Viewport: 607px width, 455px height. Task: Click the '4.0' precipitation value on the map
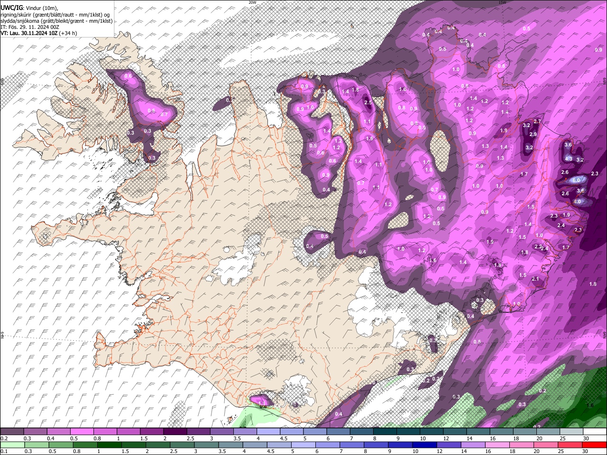click(x=577, y=201)
